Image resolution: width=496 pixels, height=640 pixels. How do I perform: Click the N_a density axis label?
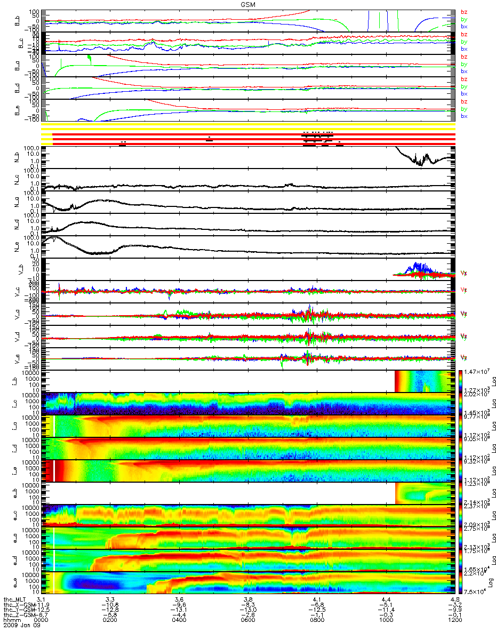tap(15, 202)
